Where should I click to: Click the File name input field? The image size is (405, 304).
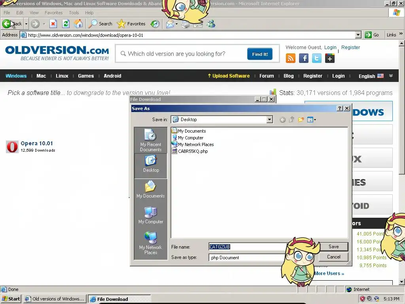(248, 247)
